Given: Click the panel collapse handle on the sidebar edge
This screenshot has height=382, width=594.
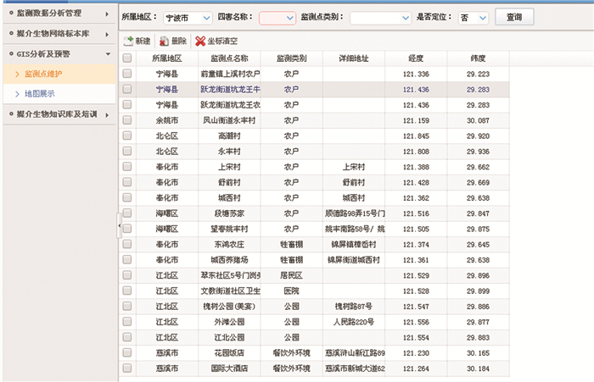Looking at the screenshot, I should (118, 225).
